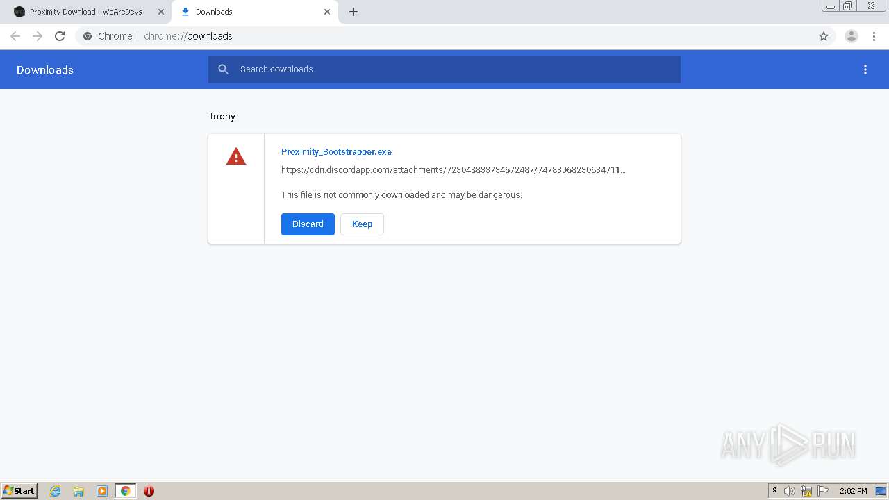The height and width of the screenshot is (500, 889).
Task: Switch to Proximity Download - WeAreDevs tab
Action: (86, 12)
